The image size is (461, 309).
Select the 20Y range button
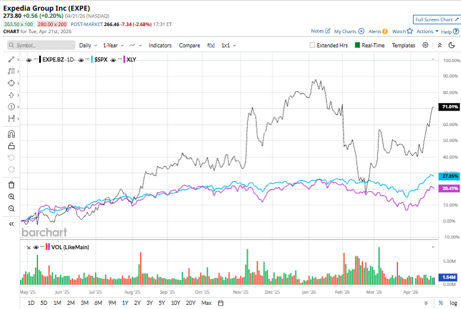coord(190,303)
